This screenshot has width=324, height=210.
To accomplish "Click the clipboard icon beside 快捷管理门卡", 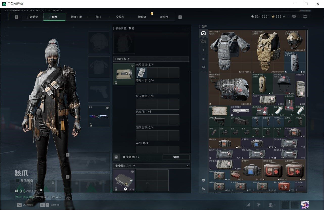I will (116, 157).
